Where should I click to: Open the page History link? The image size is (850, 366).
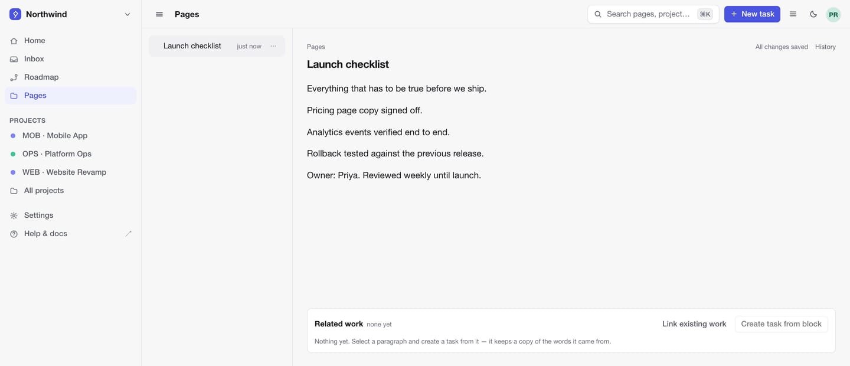click(825, 47)
